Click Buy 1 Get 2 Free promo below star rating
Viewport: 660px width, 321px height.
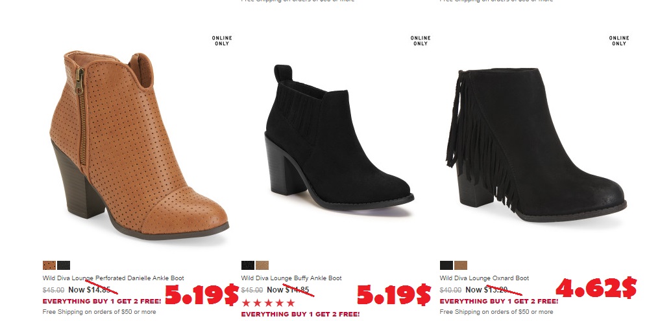coord(300,315)
